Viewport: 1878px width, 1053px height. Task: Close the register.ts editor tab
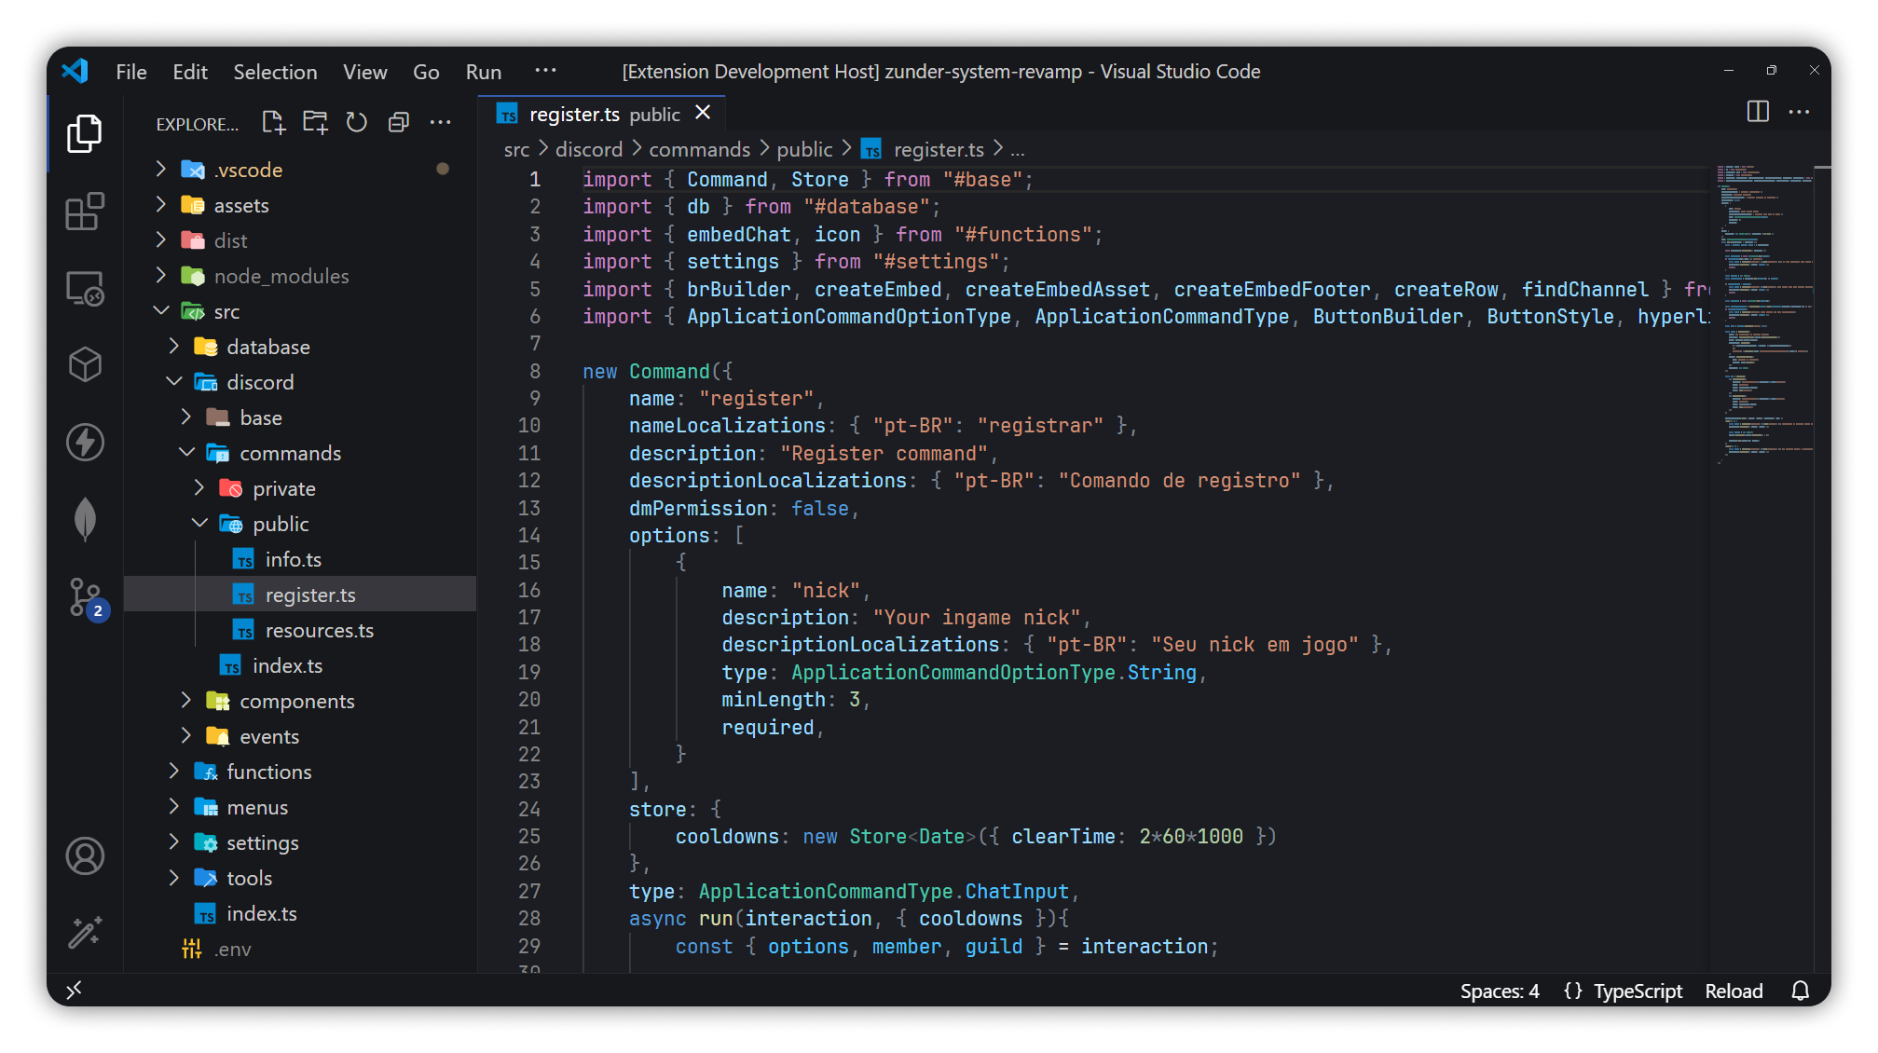[703, 113]
